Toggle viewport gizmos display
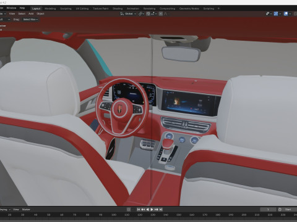 click(x=276, y=14)
